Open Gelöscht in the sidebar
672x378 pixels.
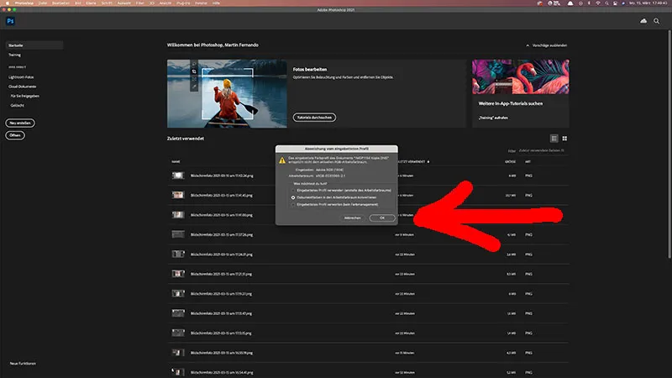[x=17, y=106]
